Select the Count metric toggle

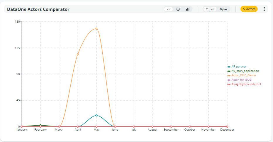coord(210,9)
